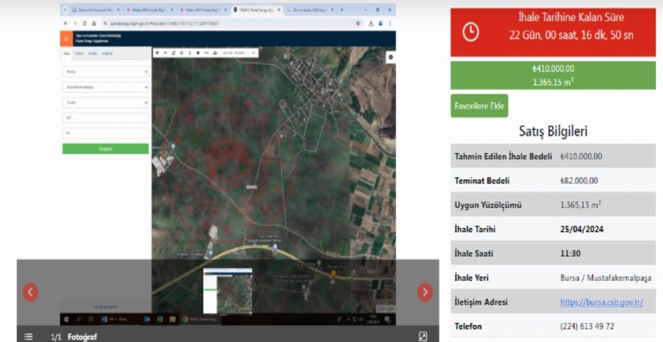Viewport: 663px width, 342px height.
Task: Go to the previous photo with the left arrow
Action: tap(30, 292)
